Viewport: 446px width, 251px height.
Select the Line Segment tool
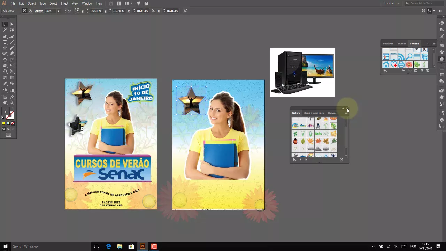coord(12,42)
